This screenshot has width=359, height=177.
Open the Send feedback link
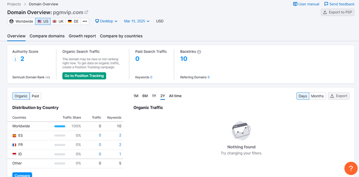(x=339, y=4)
